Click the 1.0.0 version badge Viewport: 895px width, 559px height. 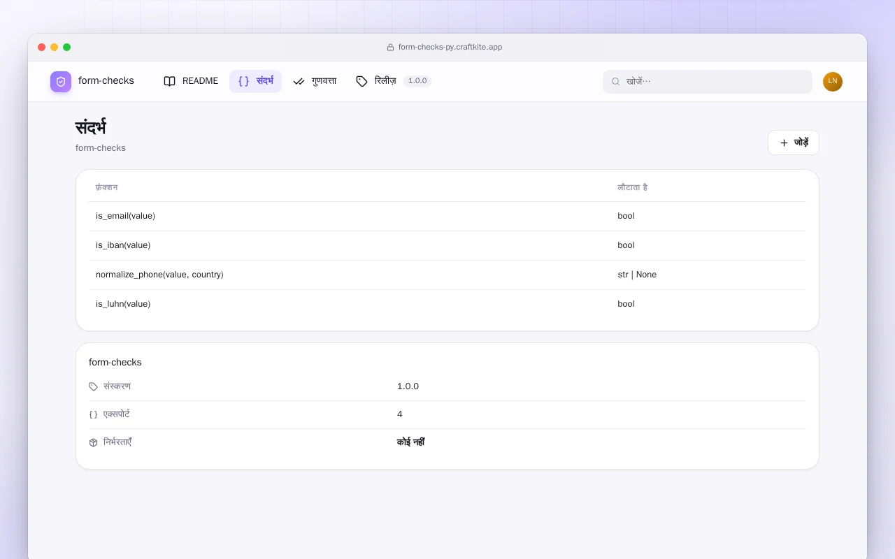click(417, 81)
